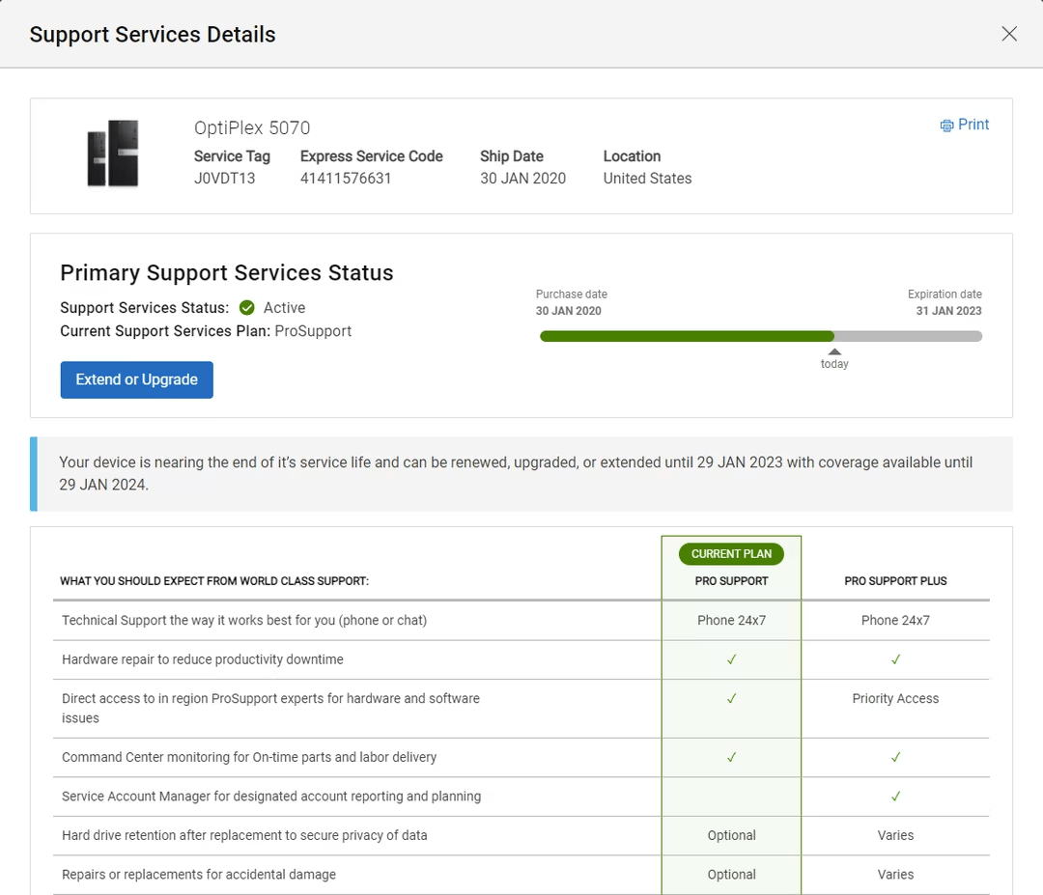Click the Express Service Code 41411576631

click(x=346, y=179)
